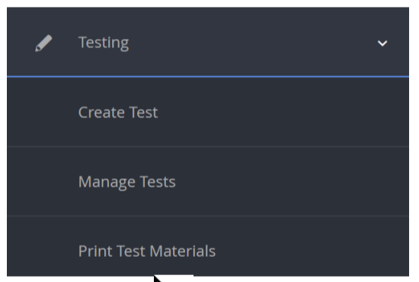
Task: Select the Testing pencil glyph
Action: click(x=43, y=43)
